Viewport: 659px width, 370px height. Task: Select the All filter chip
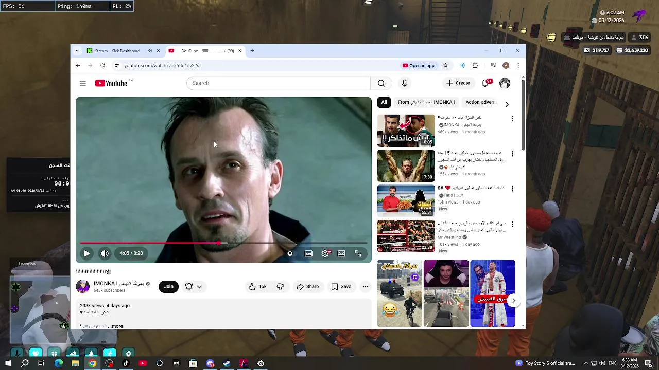[x=384, y=102]
